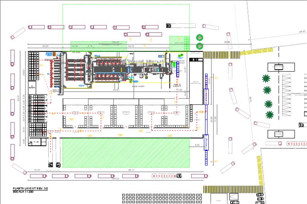The width and height of the screenshot is (307, 204).
Task: Select the 63,53 dimension inside building
Action: (x=116, y=90)
